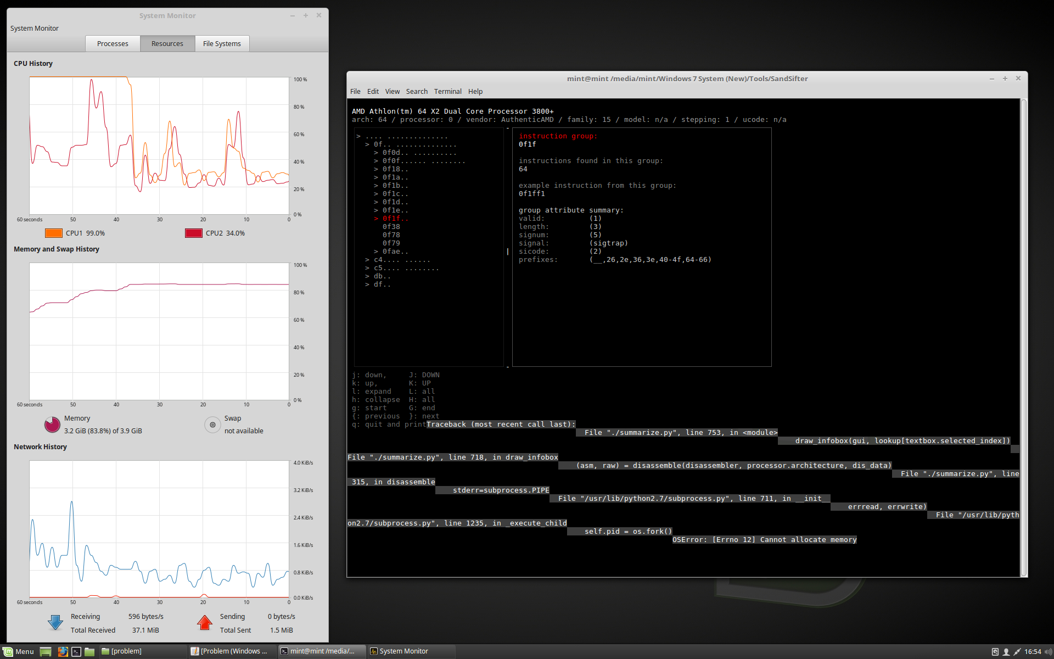Click the Memory pie chart color picker
Viewport: 1054px width, 659px height.
tap(52, 425)
